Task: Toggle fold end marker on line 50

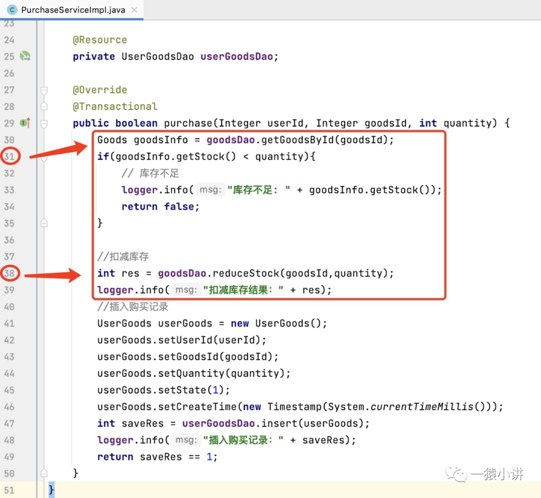Action: tap(44, 473)
